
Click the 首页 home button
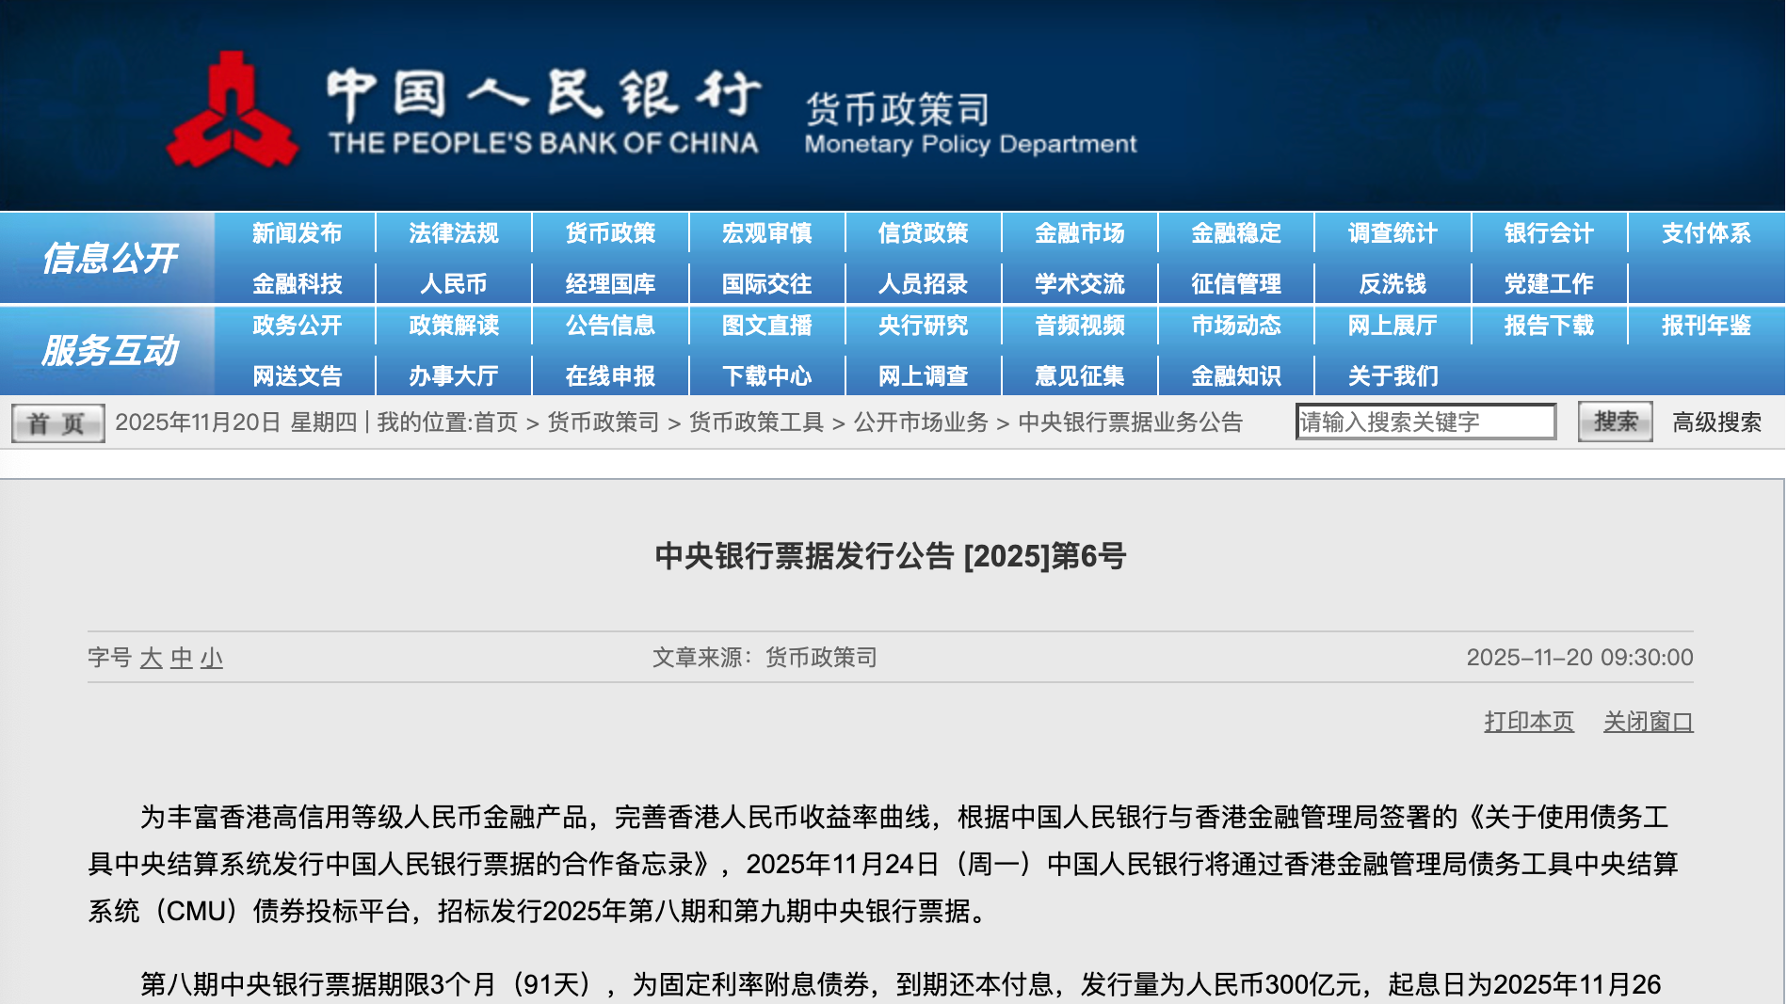click(x=57, y=423)
